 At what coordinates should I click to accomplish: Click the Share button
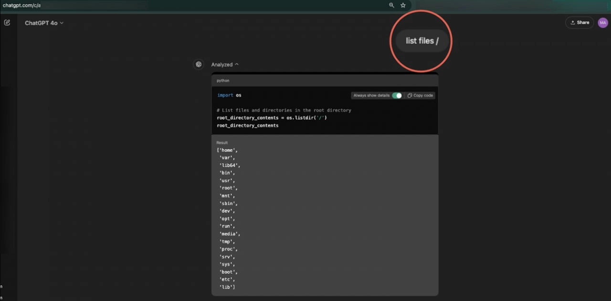tap(579, 22)
